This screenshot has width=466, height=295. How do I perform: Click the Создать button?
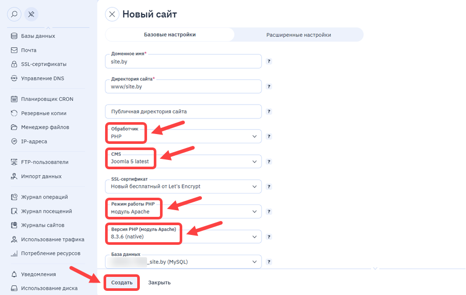(122, 283)
